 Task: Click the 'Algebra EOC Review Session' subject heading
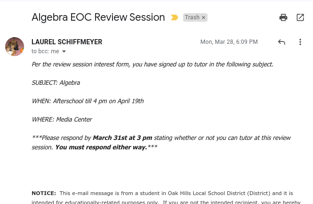(98, 17)
